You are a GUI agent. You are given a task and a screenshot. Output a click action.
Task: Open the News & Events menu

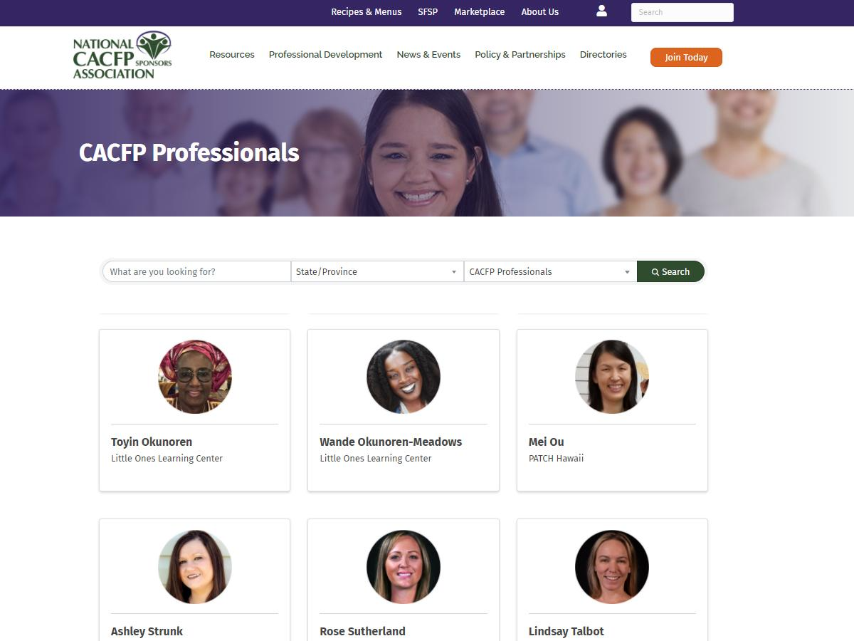pos(428,54)
